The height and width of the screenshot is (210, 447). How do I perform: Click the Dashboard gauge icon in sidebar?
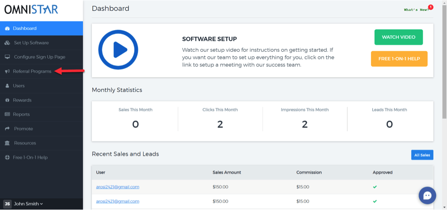click(7, 28)
